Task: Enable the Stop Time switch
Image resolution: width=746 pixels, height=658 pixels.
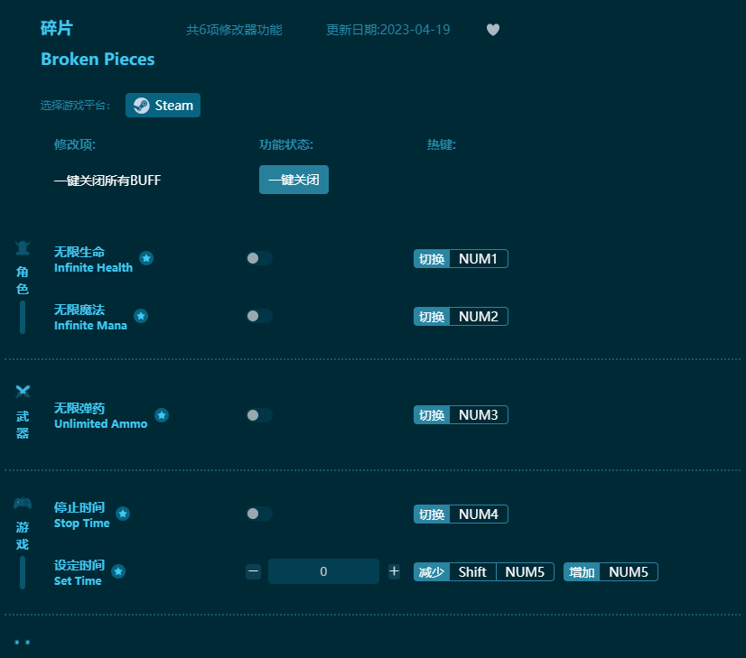Action: [x=259, y=514]
